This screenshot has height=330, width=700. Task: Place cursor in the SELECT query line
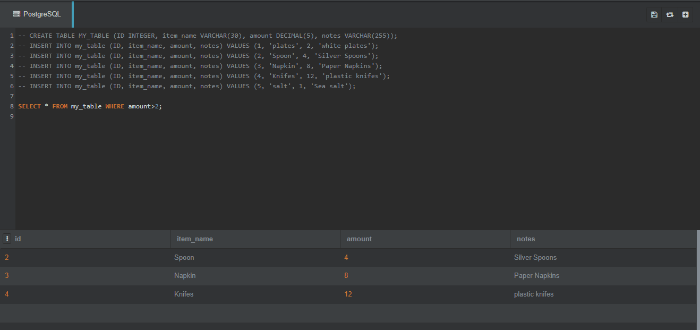coord(90,106)
